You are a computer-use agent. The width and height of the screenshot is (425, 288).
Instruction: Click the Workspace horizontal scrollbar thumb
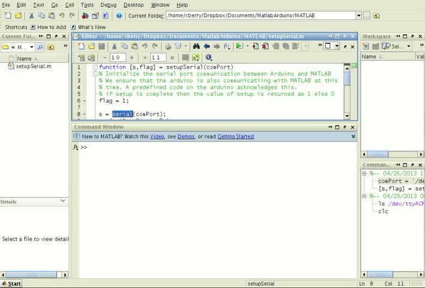(x=378, y=154)
